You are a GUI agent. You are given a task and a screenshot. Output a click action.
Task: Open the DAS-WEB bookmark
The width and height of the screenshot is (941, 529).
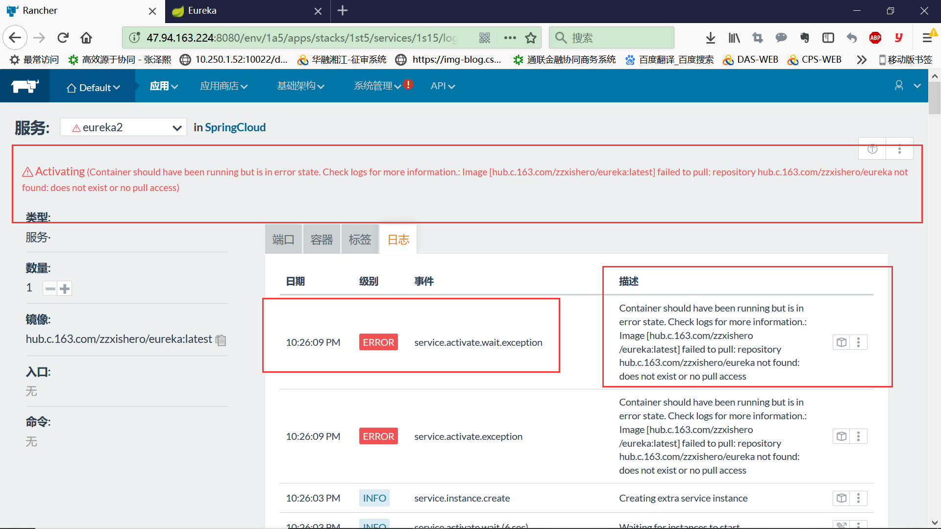click(751, 60)
